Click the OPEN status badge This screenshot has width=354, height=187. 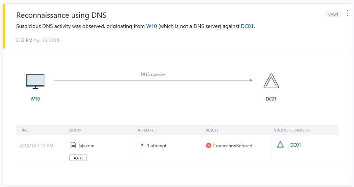coord(333,14)
